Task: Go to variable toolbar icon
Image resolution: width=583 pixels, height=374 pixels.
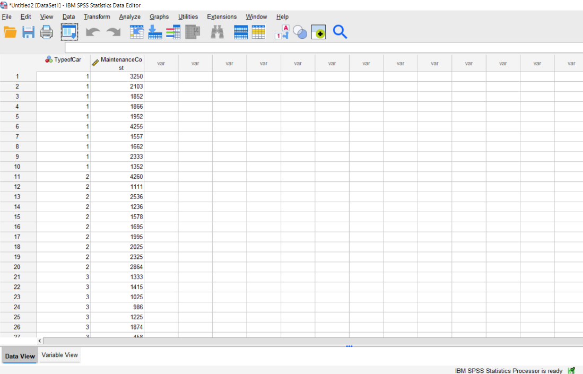Action: click(155, 32)
